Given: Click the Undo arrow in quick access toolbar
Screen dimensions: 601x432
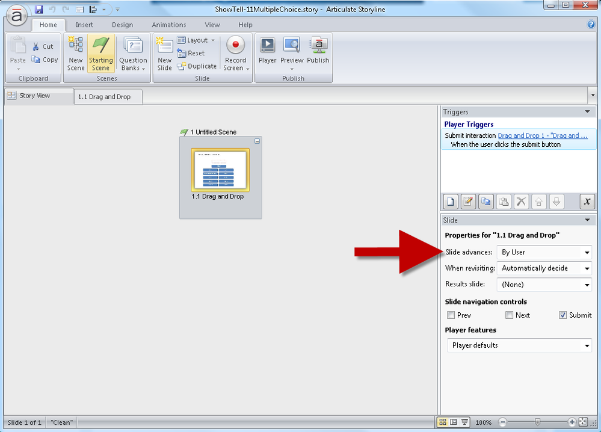Looking at the screenshot, I should tap(52, 9).
